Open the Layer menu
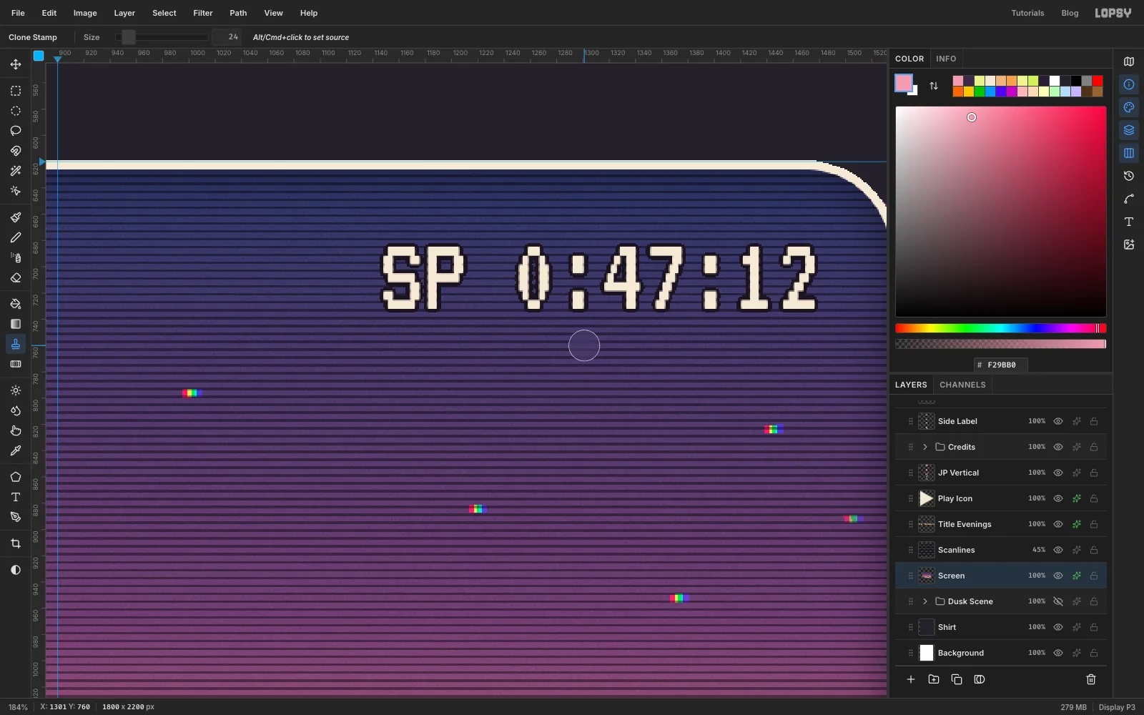1144x715 pixels. click(124, 13)
